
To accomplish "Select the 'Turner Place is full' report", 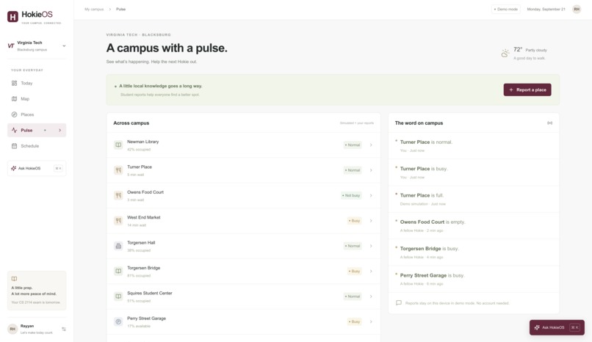I will tap(474, 199).
